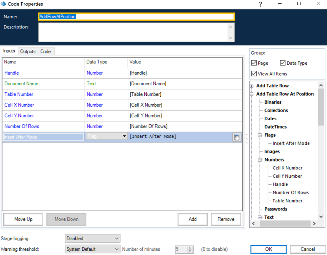Uncheck the Data Type checkbox
Image resolution: width=327 pixels, height=255 pixels.
[x=283, y=63]
